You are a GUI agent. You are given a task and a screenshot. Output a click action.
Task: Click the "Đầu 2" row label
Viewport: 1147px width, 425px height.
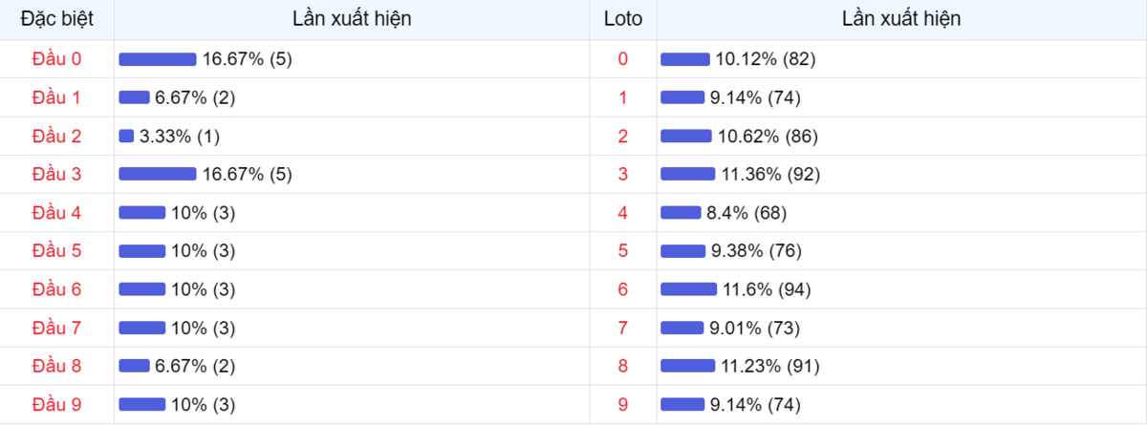click(x=56, y=136)
